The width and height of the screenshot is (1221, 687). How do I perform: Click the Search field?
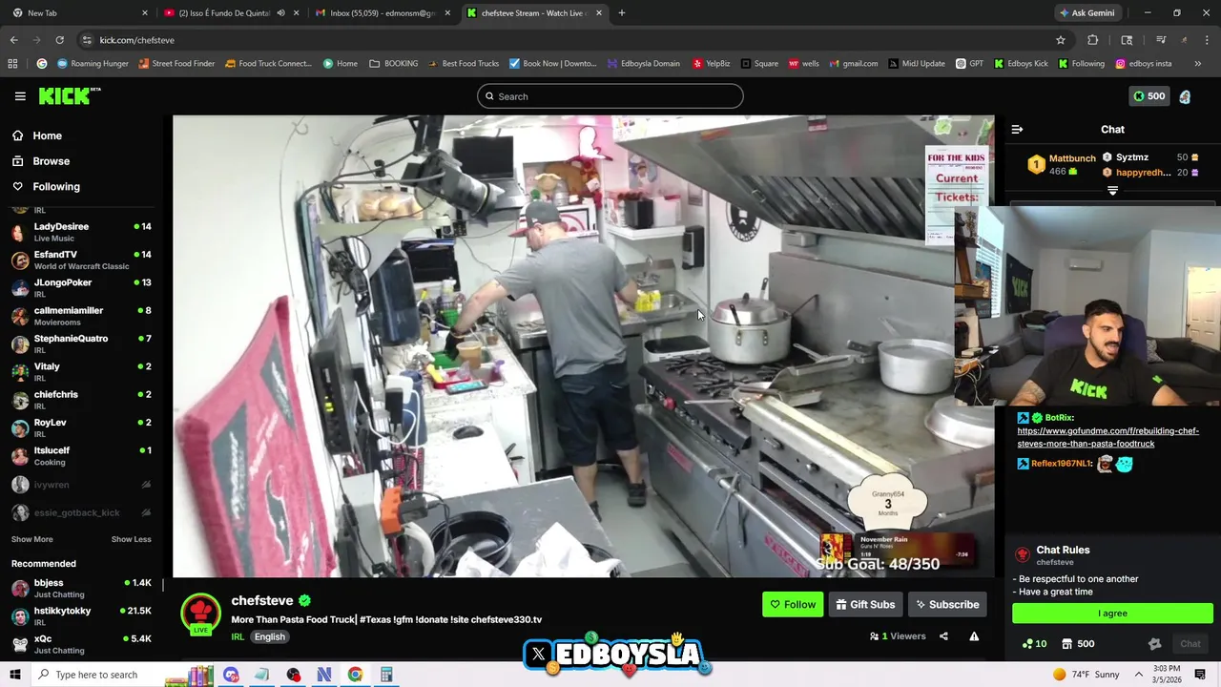[610, 96]
